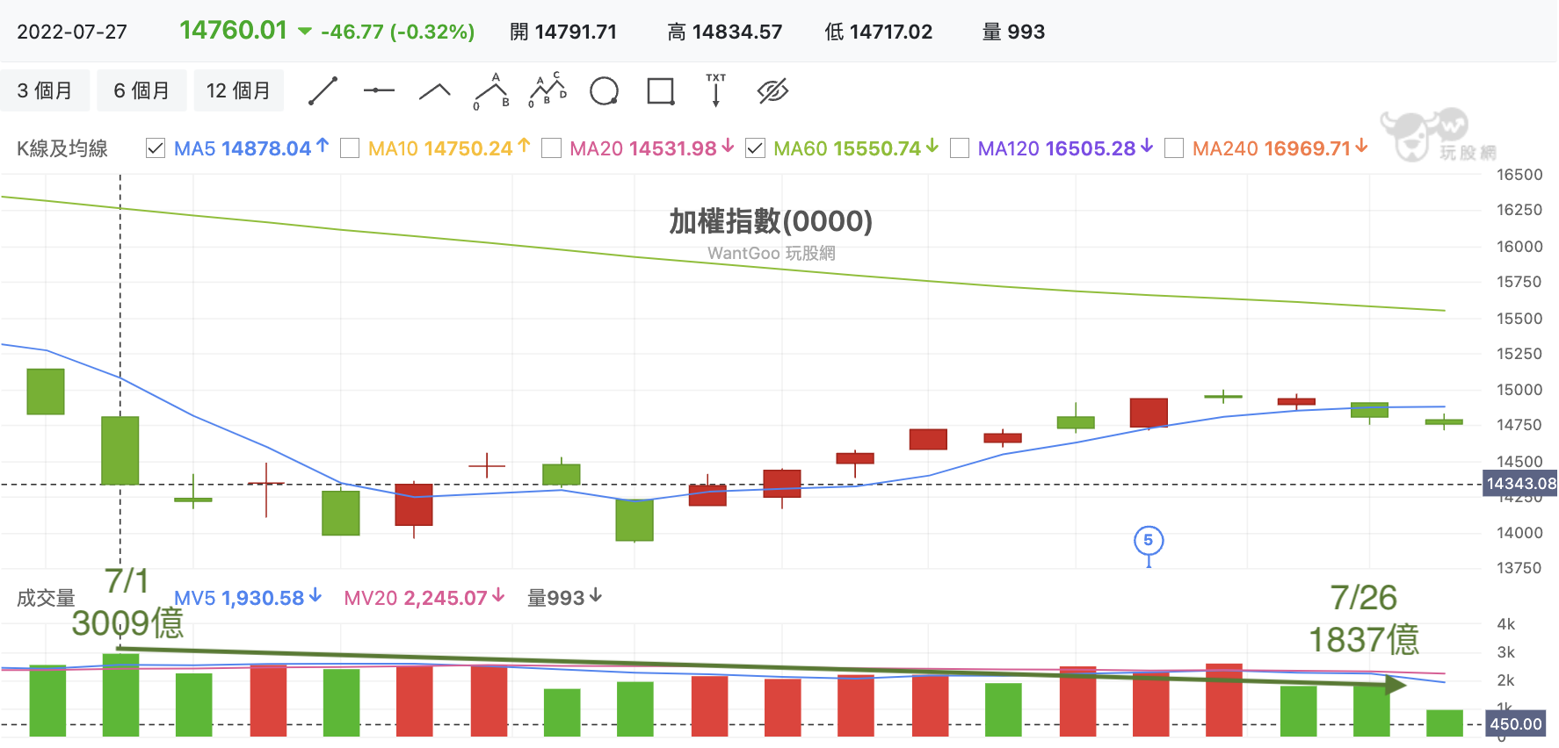Viewport: 1559px width, 748px height.
Task: Uncheck the MA5 moving average checkbox
Action: [x=156, y=148]
